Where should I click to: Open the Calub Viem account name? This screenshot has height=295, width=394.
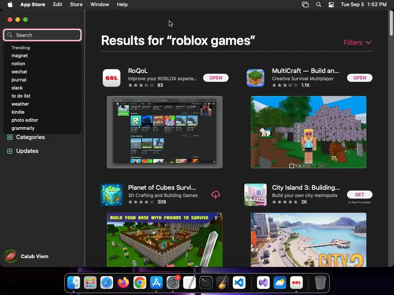(x=34, y=256)
